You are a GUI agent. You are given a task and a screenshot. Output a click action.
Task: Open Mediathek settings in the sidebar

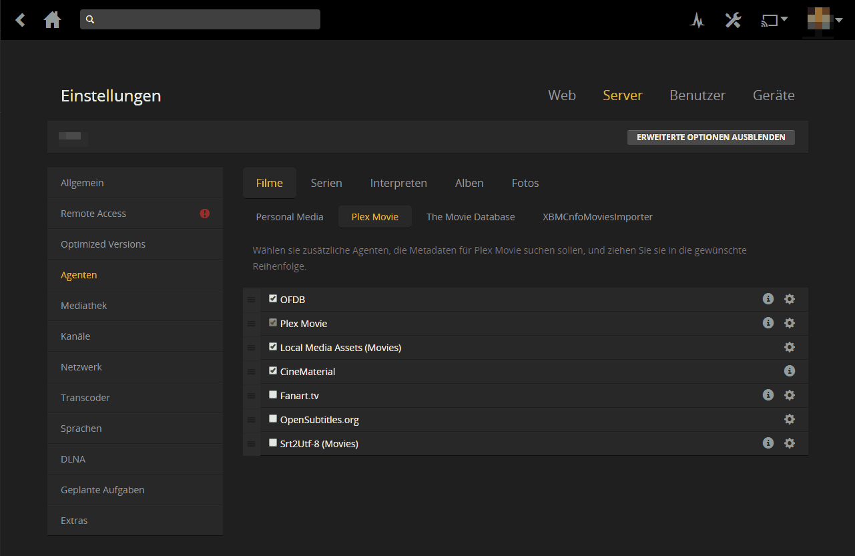135,306
